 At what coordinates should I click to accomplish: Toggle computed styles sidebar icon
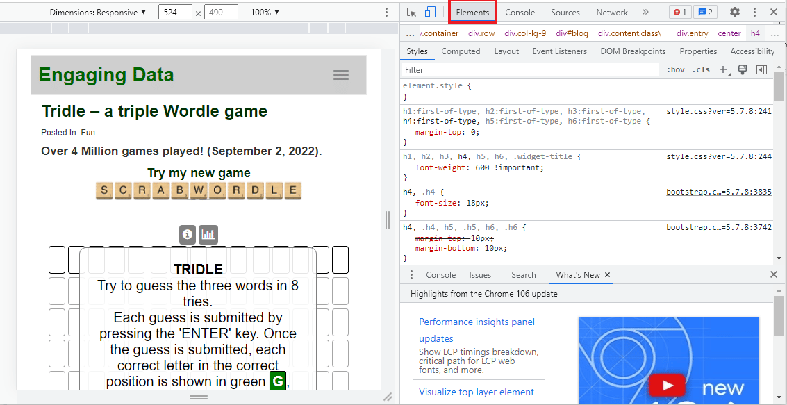(761, 69)
